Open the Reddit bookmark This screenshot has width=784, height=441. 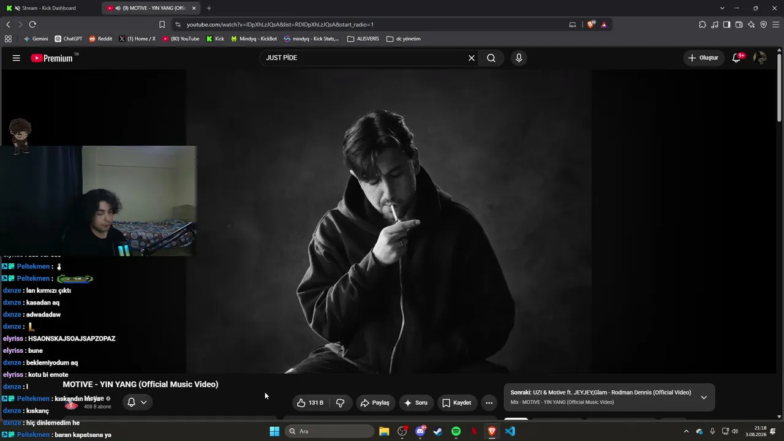[x=100, y=39]
